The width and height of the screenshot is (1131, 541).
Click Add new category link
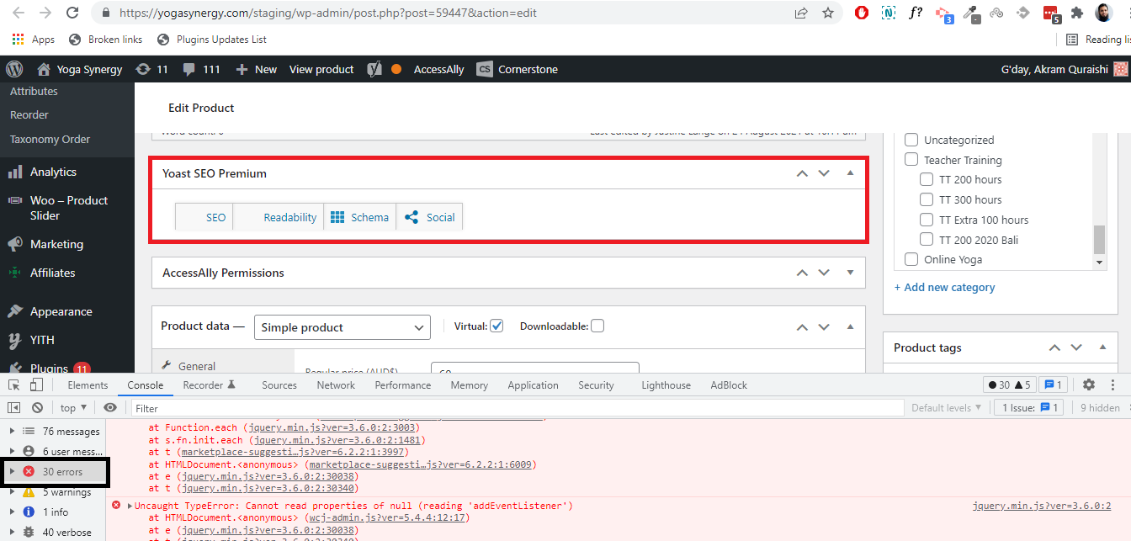[x=944, y=287]
